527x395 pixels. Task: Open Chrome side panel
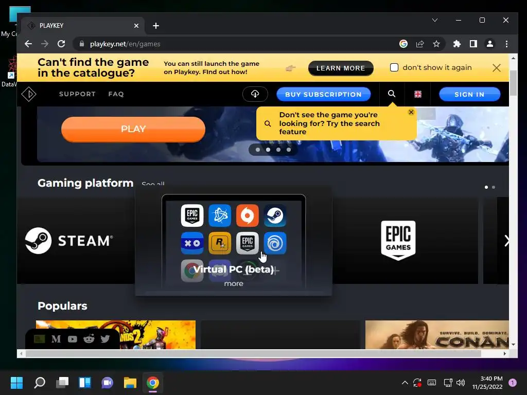pyautogui.click(x=473, y=44)
